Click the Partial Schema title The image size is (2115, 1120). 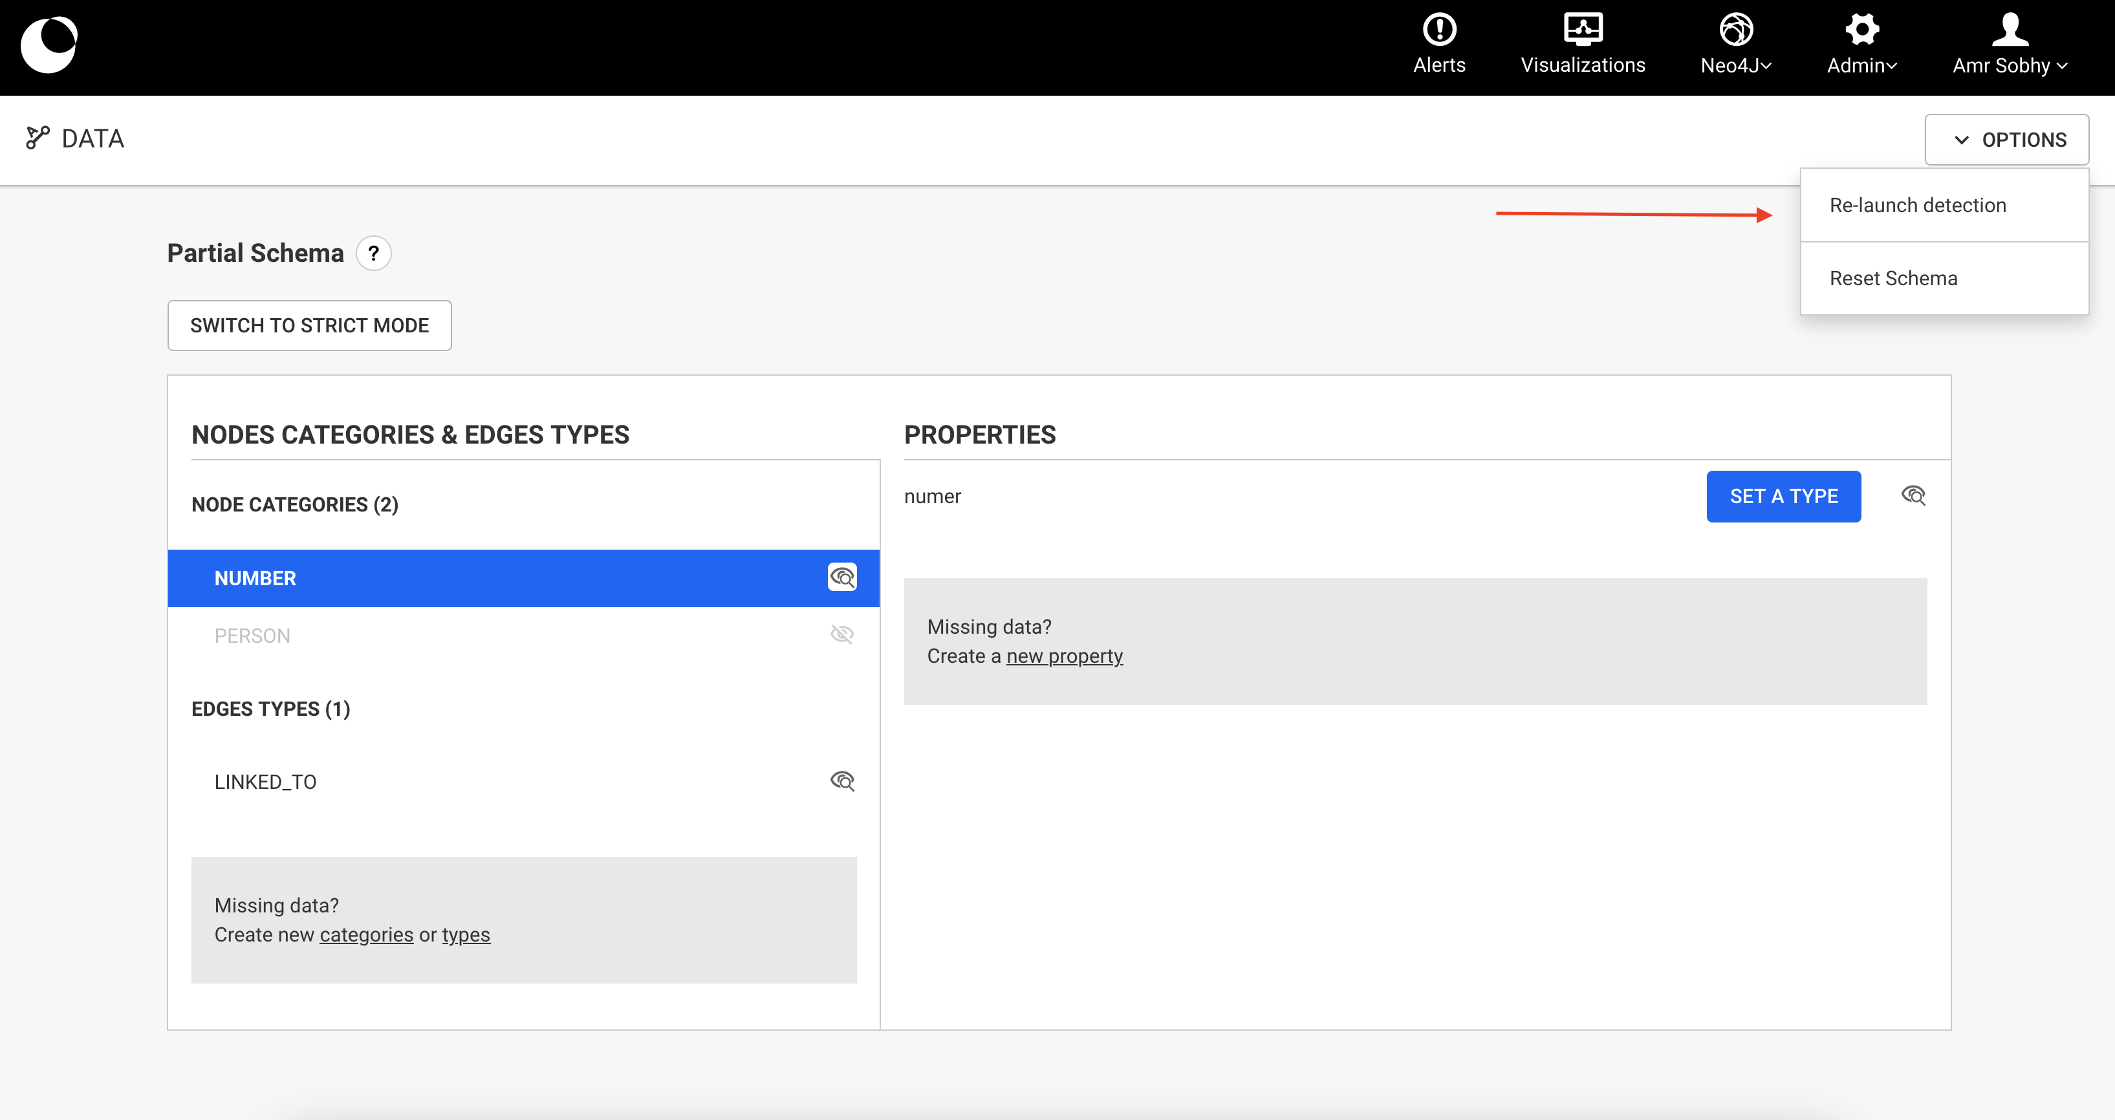(x=255, y=253)
